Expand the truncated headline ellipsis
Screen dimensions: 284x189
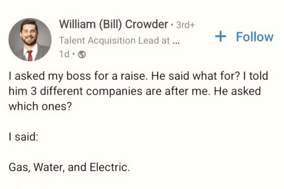[x=177, y=41]
